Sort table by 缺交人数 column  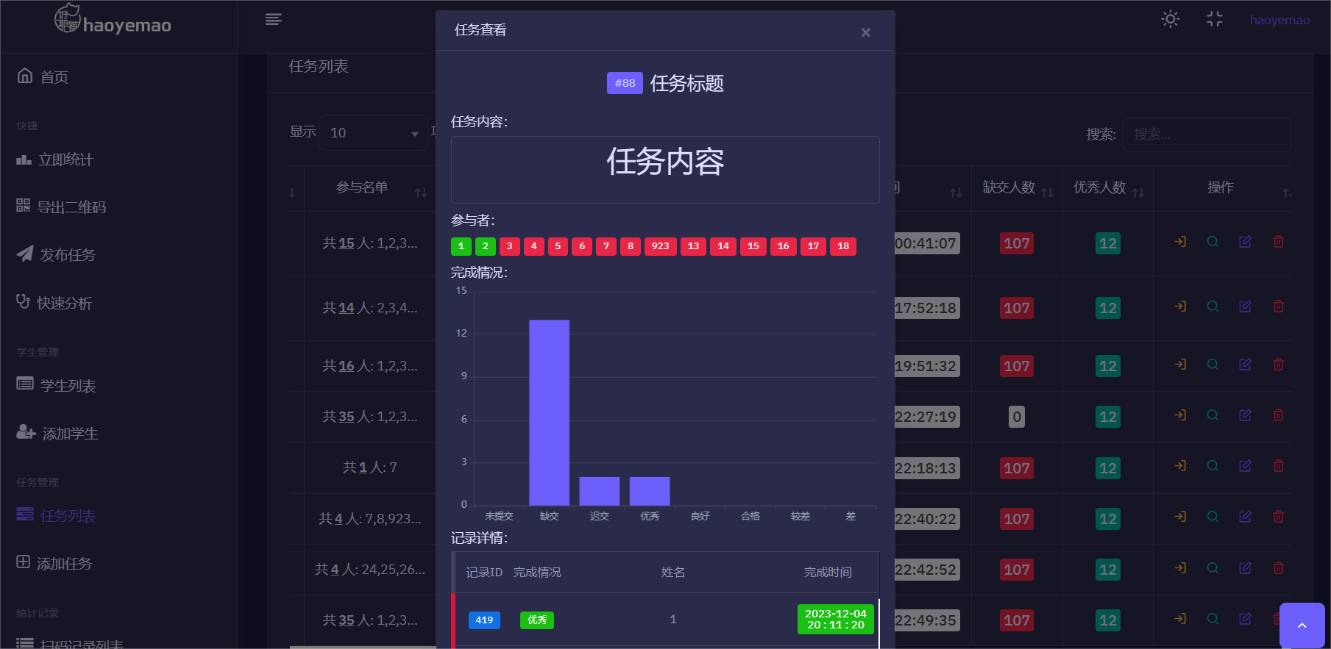click(x=1017, y=188)
